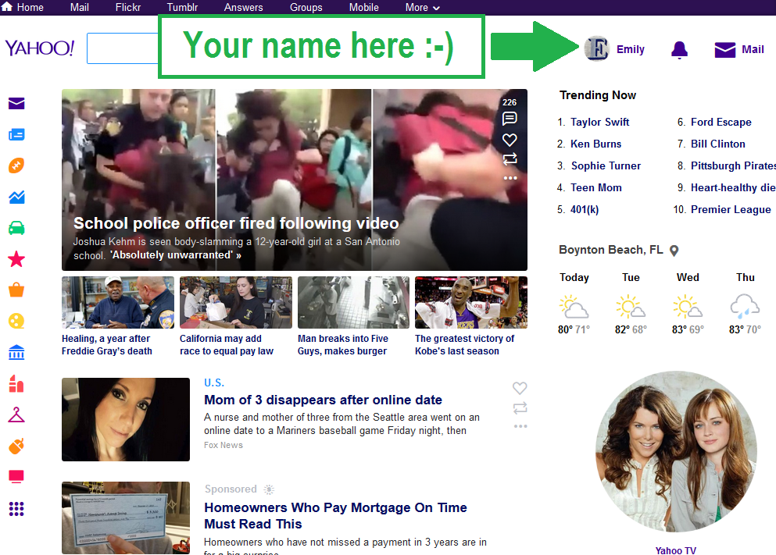This screenshot has width=776, height=555.
Task: Open trending topic Premier League
Action: (731, 209)
